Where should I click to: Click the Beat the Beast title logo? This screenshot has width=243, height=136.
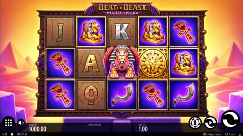[x=122, y=9]
